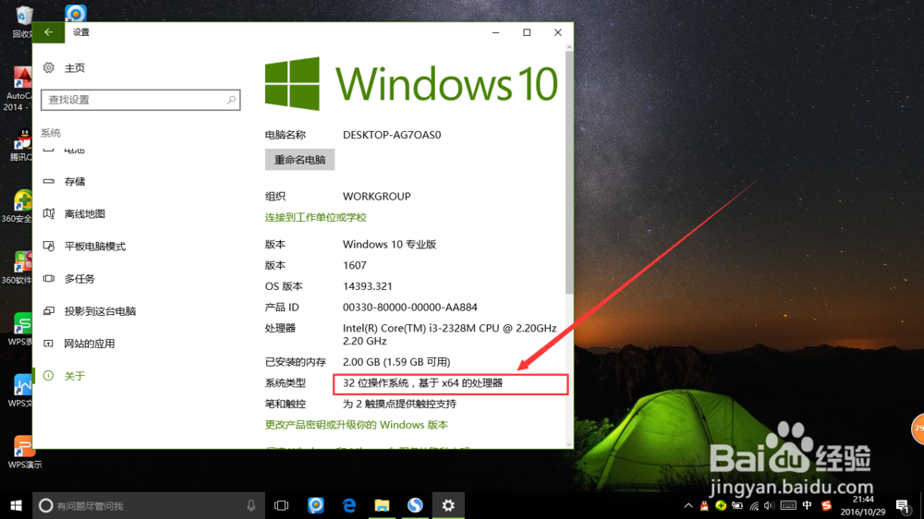Open the 主页 home gear icon
Viewport: 924px width, 519px height.
(x=49, y=67)
